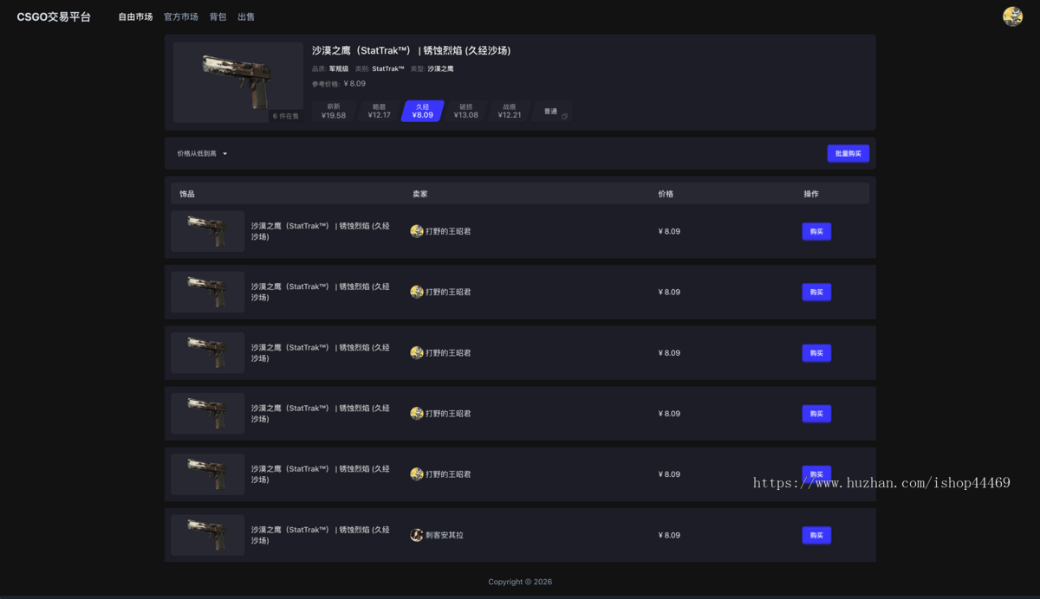The height and width of the screenshot is (599, 1040).
Task: Click the 参考价格 ¥8.09 reference price
Action: [339, 84]
